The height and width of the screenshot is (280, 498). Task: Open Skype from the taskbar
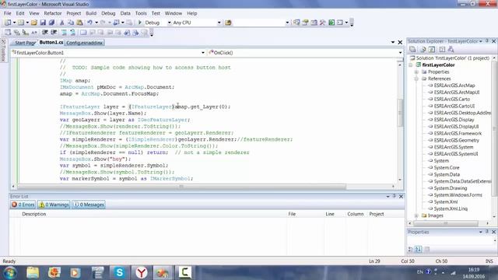click(x=119, y=272)
